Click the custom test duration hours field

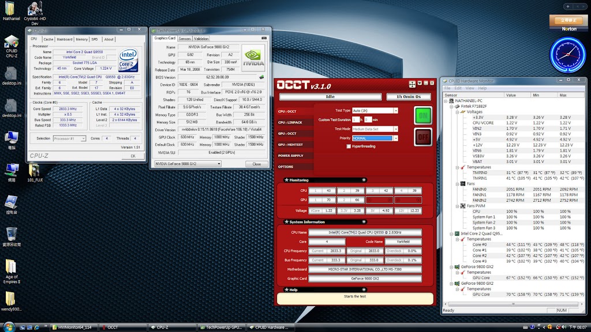pyautogui.click(x=356, y=120)
